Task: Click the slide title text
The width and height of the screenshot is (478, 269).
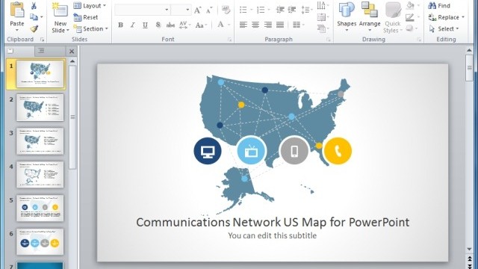Action: pyautogui.click(x=273, y=222)
